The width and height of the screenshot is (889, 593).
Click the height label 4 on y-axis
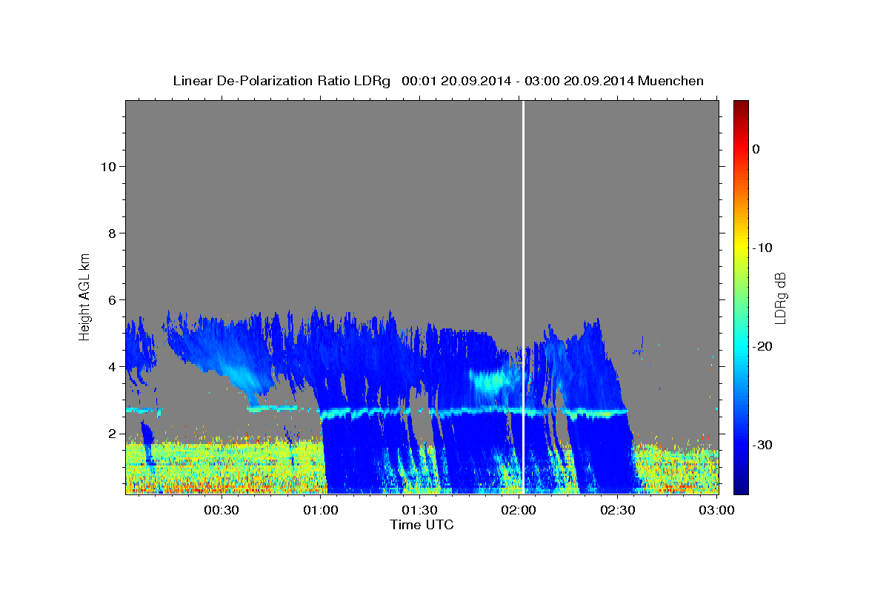point(111,366)
